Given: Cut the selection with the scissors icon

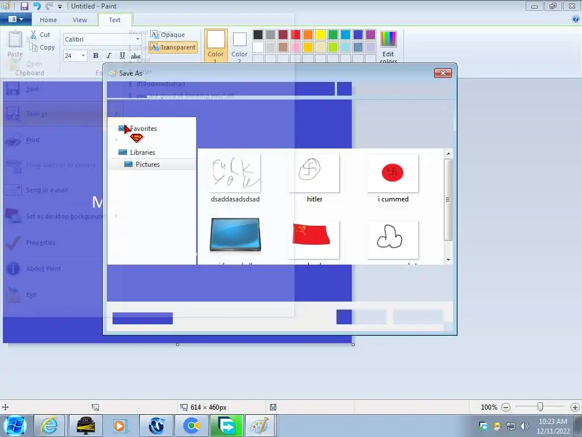Looking at the screenshot, I should click(x=34, y=35).
